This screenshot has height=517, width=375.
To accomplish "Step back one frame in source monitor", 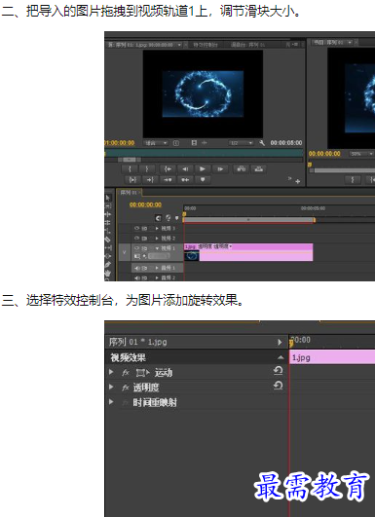I will tap(185, 169).
